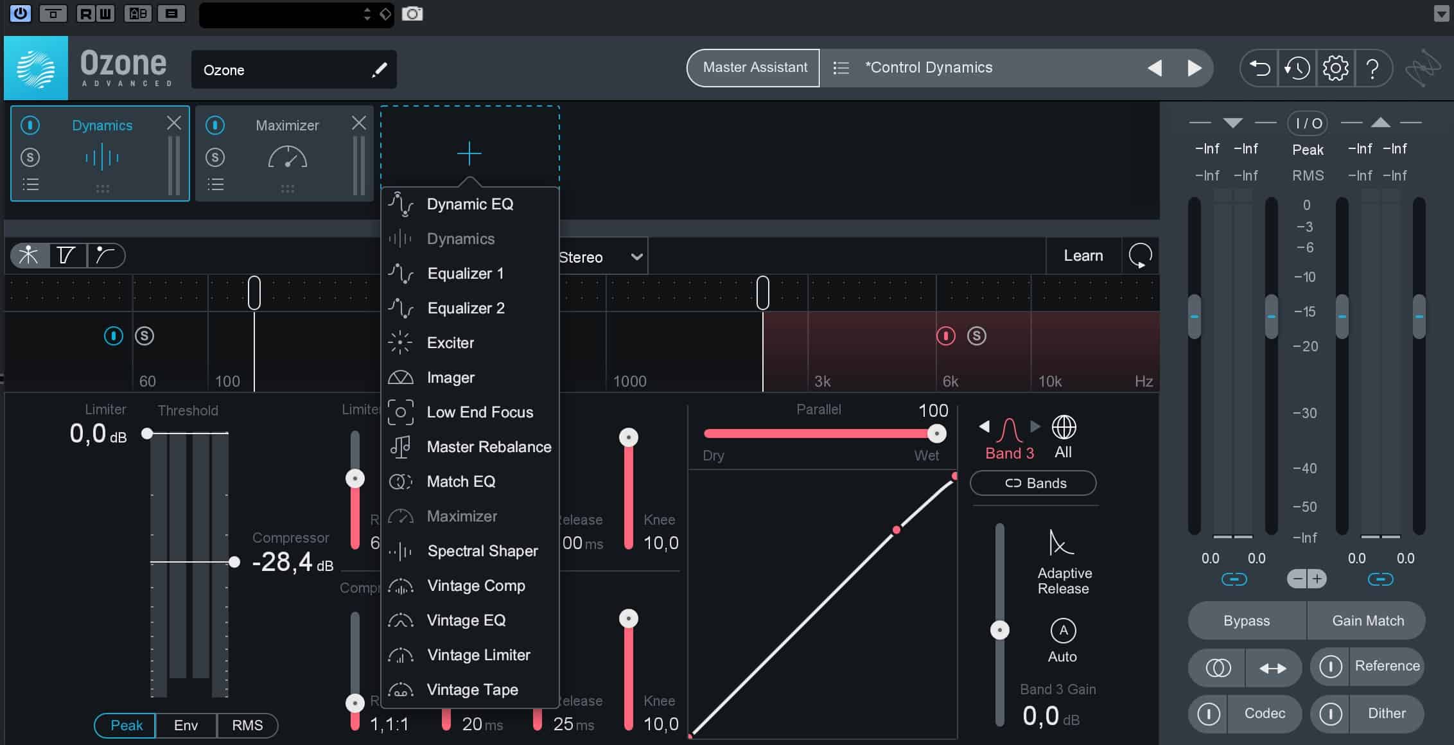This screenshot has width=1454, height=745.
Task: Open the Dynamics module presets list icon
Action: 30,185
